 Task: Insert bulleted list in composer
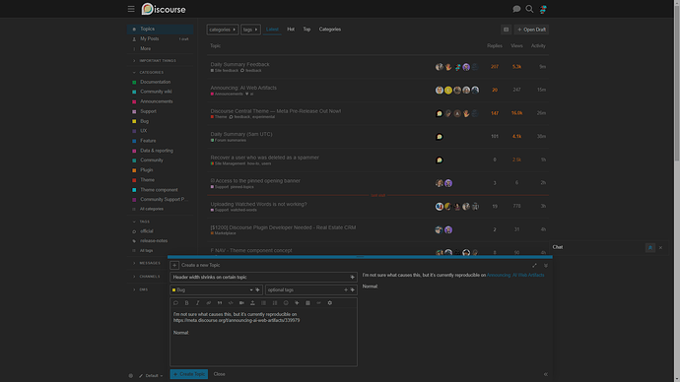pyautogui.click(x=264, y=302)
